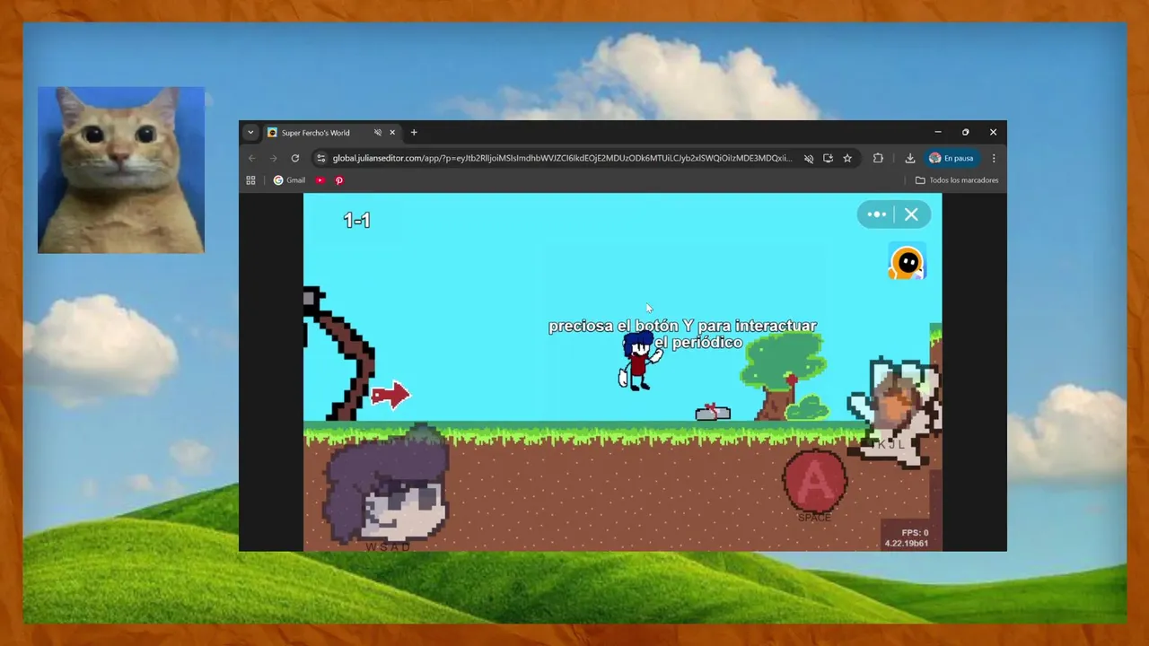The width and height of the screenshot is (1149, 646).
Task: Open the Pinterest bookmark
Action: 339,180
